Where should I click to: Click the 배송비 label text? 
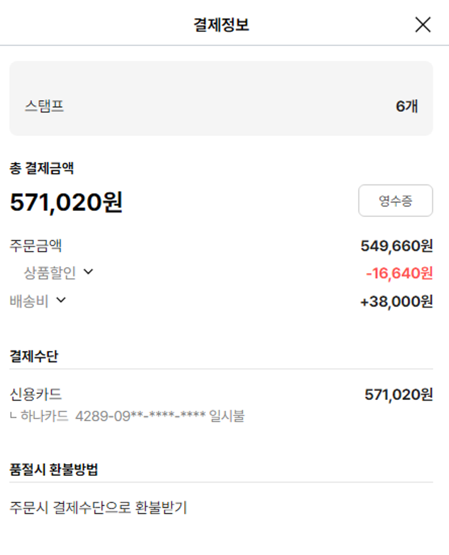29,301
